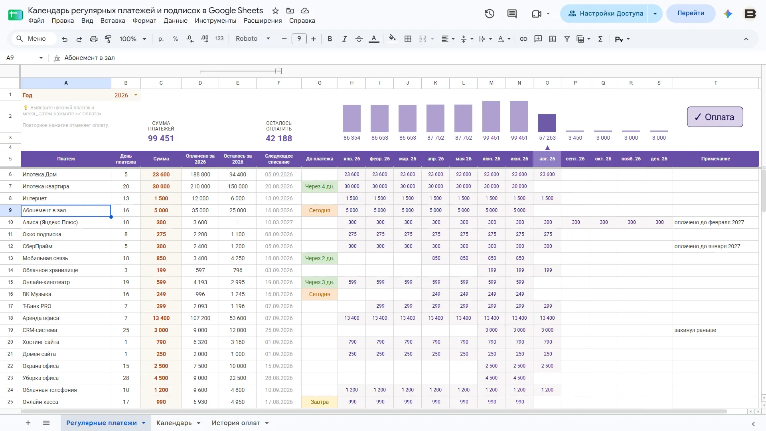Viewport: 766px width, 431px height.
Task: Open the Functions sigma icon
Action: click(600, 39)
